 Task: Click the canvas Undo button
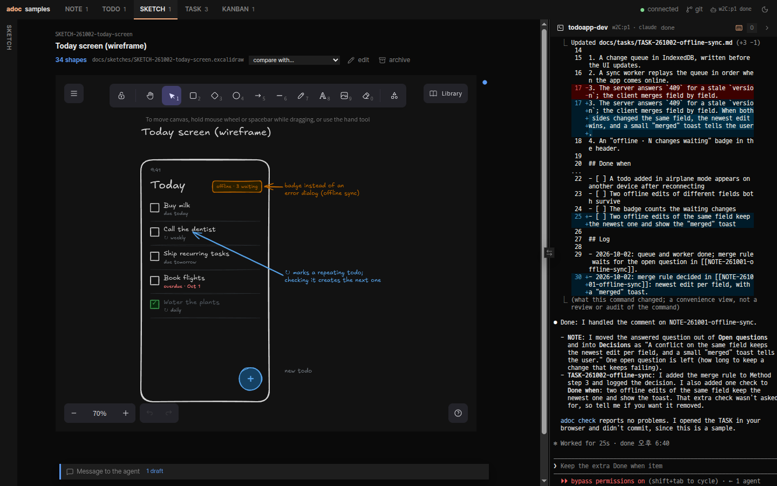149,413
